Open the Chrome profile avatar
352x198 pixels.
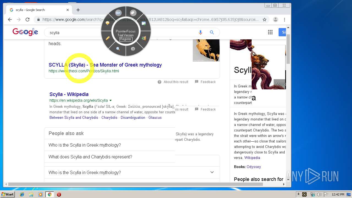coord(275,20)
